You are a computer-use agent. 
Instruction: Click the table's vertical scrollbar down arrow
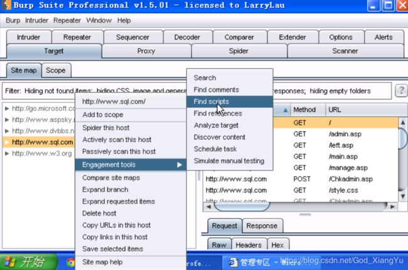click(x=403, y=196)
